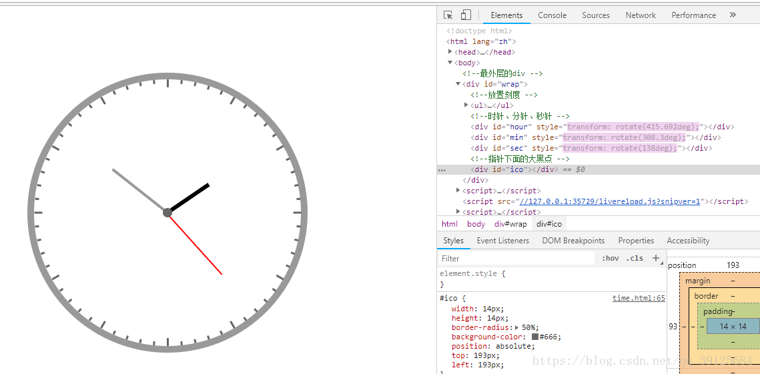Expand the ul element node
This screenshot has height=374, width=760.
point(466,105)
